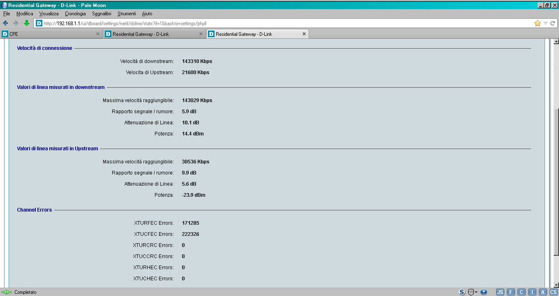559x296 pixels.
Task: Open the Segnalibri menu
Action: [x=102, y=14]
